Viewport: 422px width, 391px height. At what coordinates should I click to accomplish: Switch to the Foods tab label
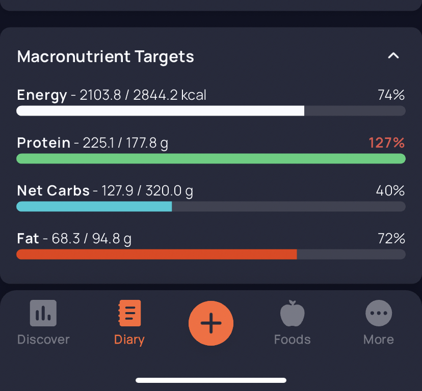(292, 340)
